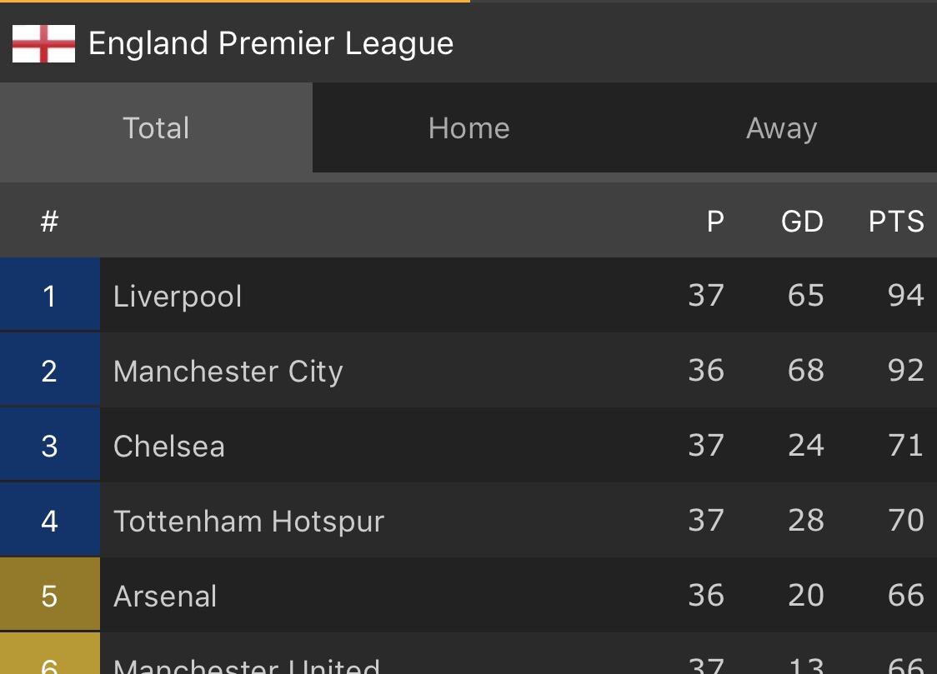Screen dimensions: 937x674
Task: Tap the blue position 1 badge
Action: click(x=49, y=295)
